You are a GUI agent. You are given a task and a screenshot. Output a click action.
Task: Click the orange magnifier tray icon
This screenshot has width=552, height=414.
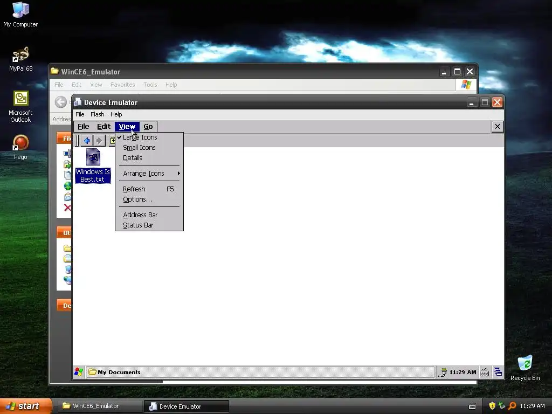(512, 406)
